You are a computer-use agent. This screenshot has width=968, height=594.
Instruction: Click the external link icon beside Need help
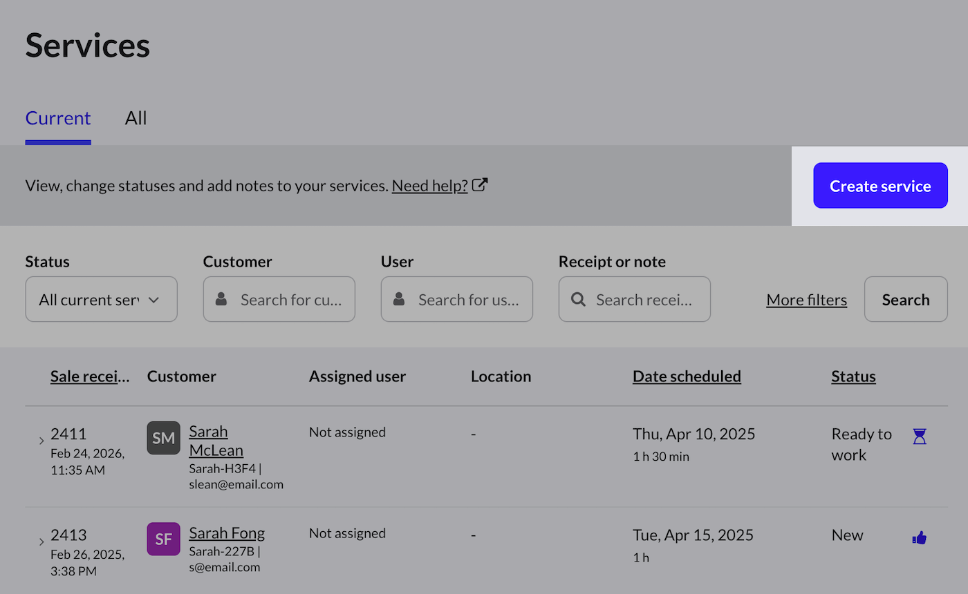pyautogui.click(x=480, y=185)
